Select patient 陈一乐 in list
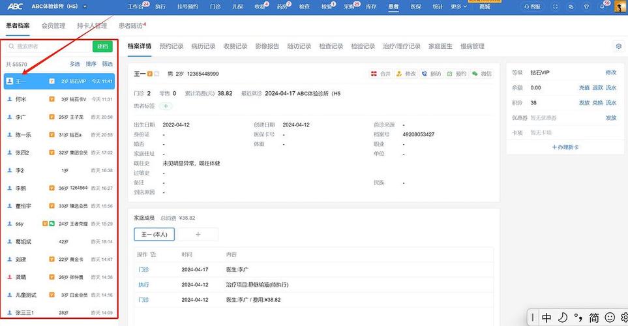Screen dimensions: 628x326 (60, 135)
